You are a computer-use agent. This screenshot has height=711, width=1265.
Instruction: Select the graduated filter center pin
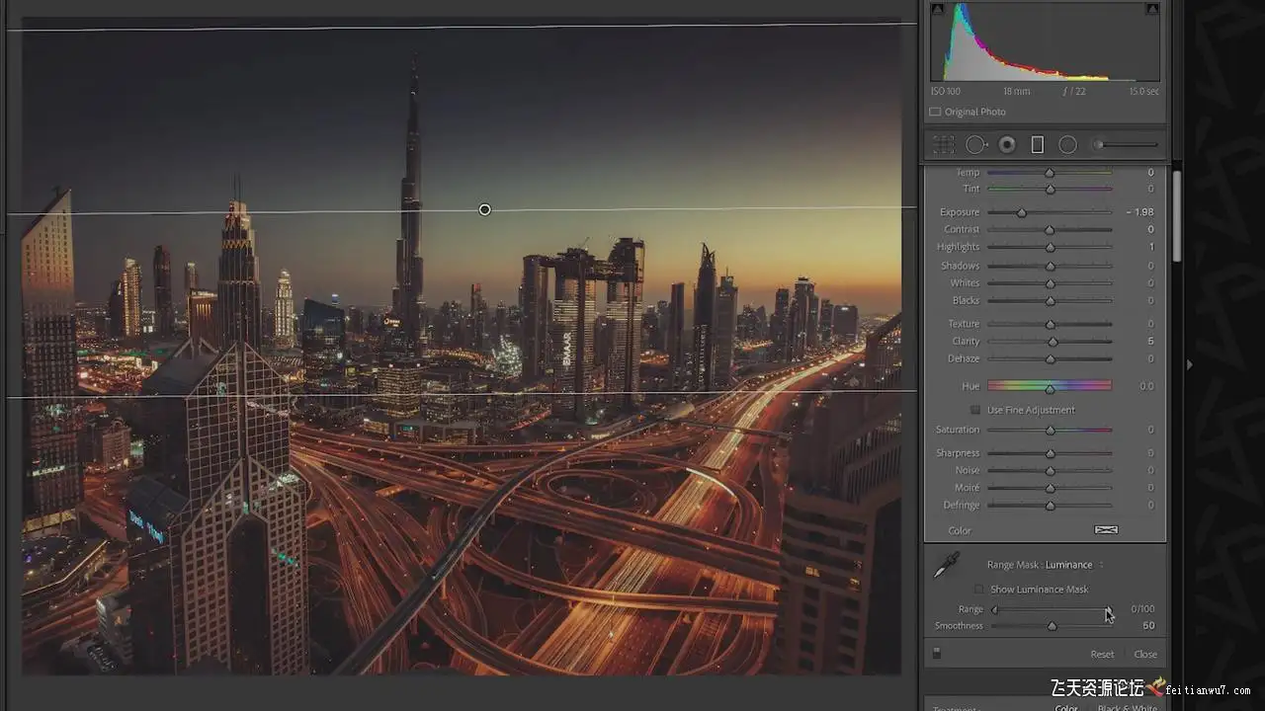coord(484,209)
